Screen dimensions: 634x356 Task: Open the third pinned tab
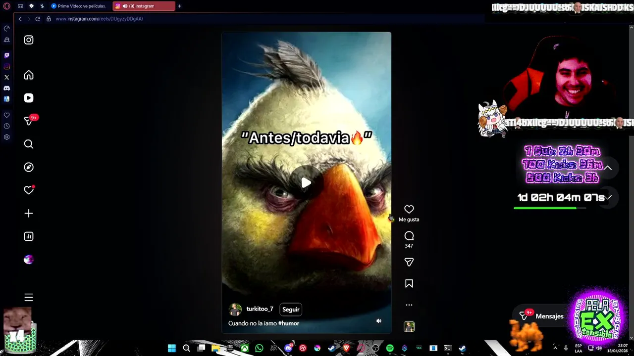click(42, 6)
